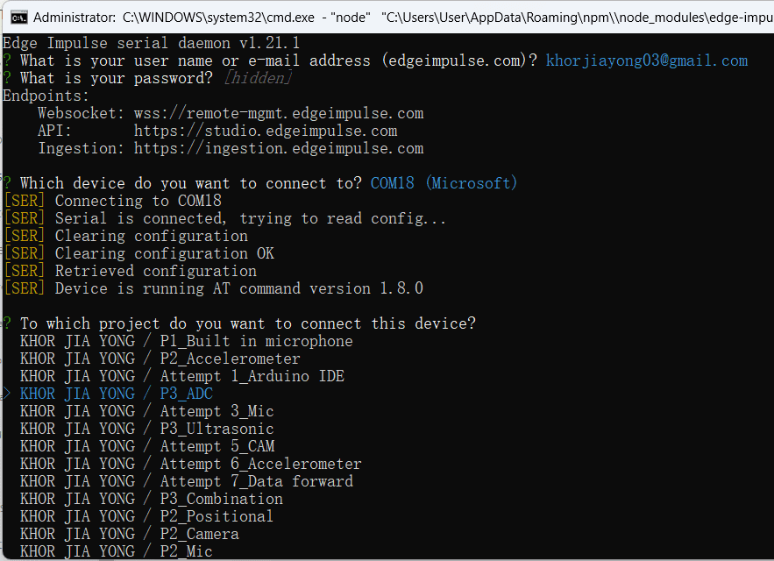Select the P2_Camera project
Screen dimensions: 774x561
pyautogui.click(x=130, y=534)
